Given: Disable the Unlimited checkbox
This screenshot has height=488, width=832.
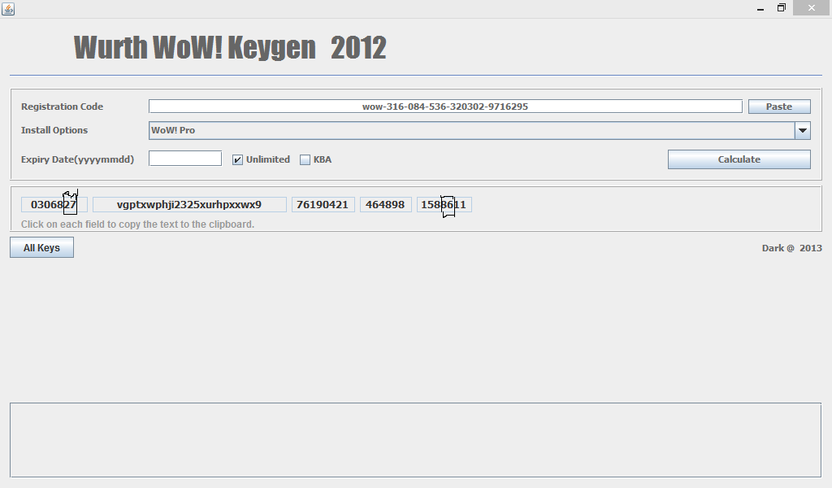Looking at the screenshot, I should coord(237,159).
